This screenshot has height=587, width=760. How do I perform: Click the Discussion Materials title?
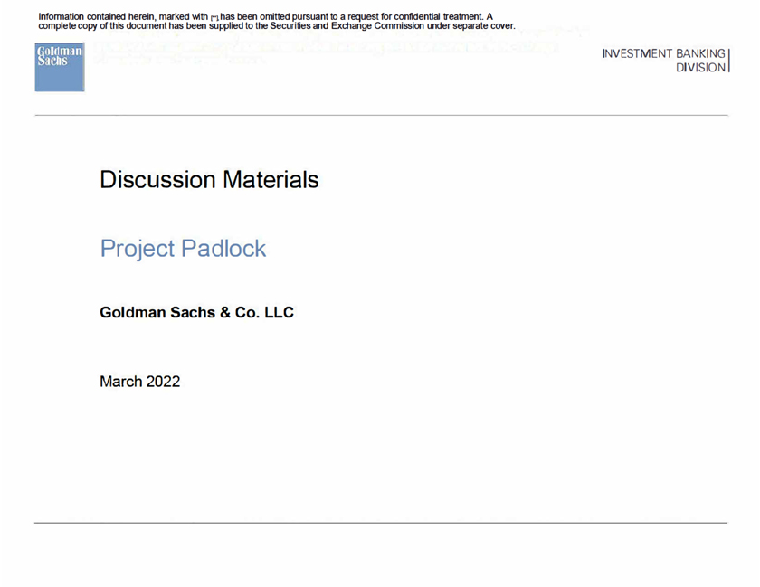[x=209, y=179]
